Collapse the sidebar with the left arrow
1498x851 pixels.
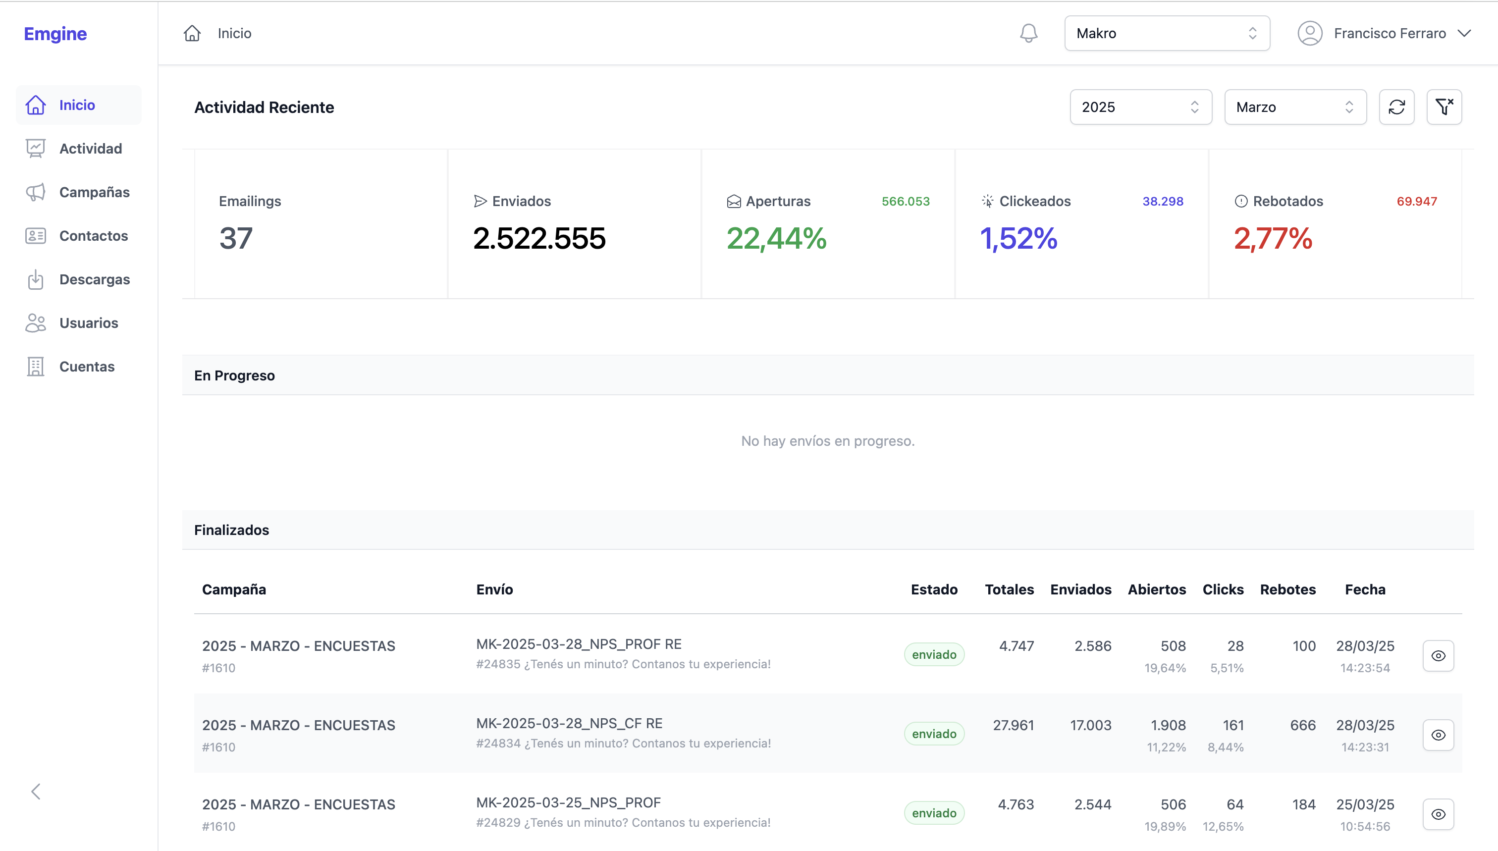point(36,792)
